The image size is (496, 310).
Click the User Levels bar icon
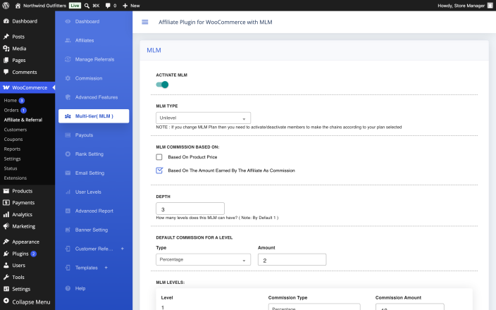(x=68, y=192)
